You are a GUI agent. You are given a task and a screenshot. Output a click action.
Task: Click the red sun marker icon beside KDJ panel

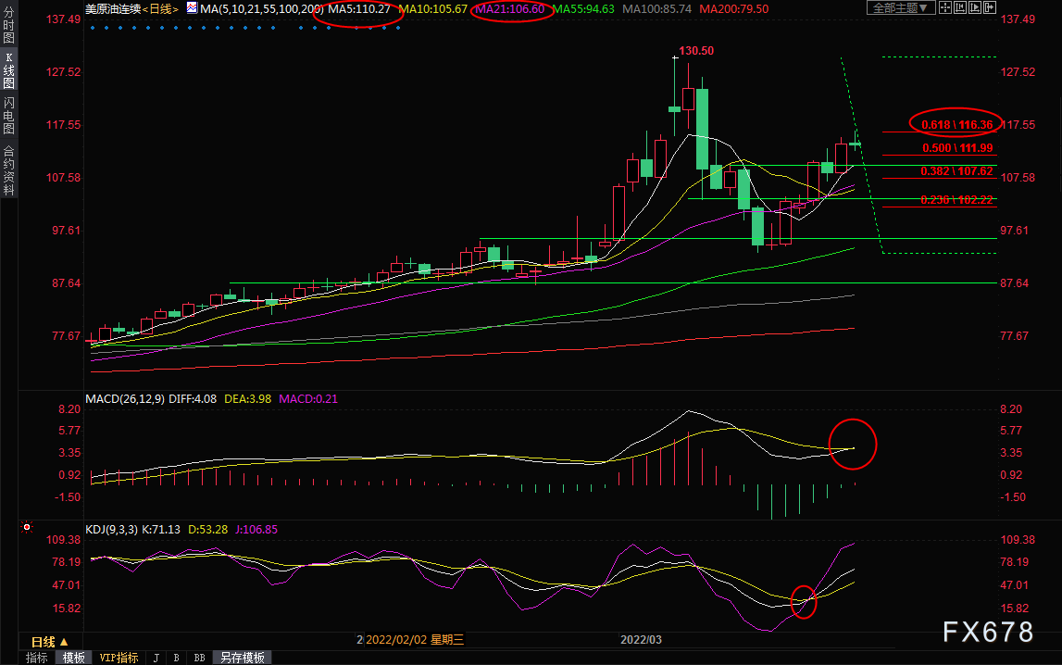[x=27, y=527]
